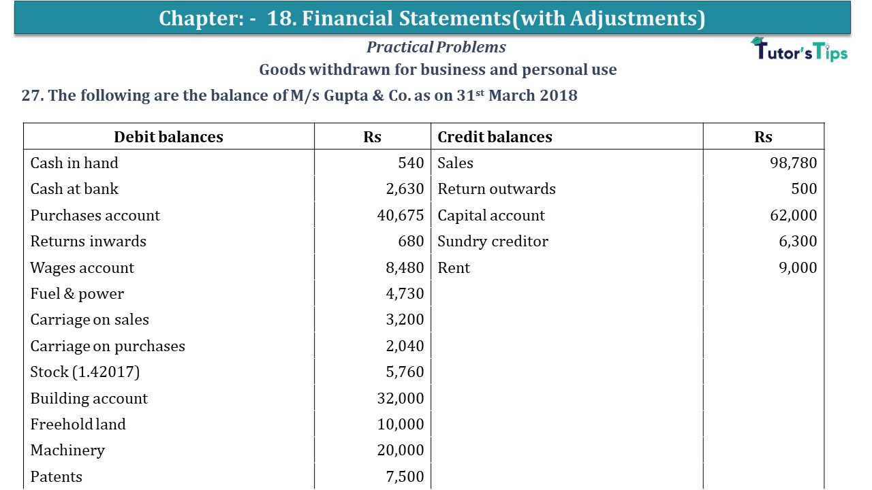Click the graduation cap icon in logo
Image resolution: width=872 pixels, height=490 pixels.
click(759, 42)
